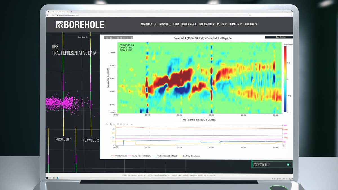
Task: Click Open Controls in the left well panel
Action: 83,37
